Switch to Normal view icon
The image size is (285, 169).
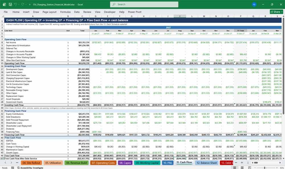click(235, 168)
